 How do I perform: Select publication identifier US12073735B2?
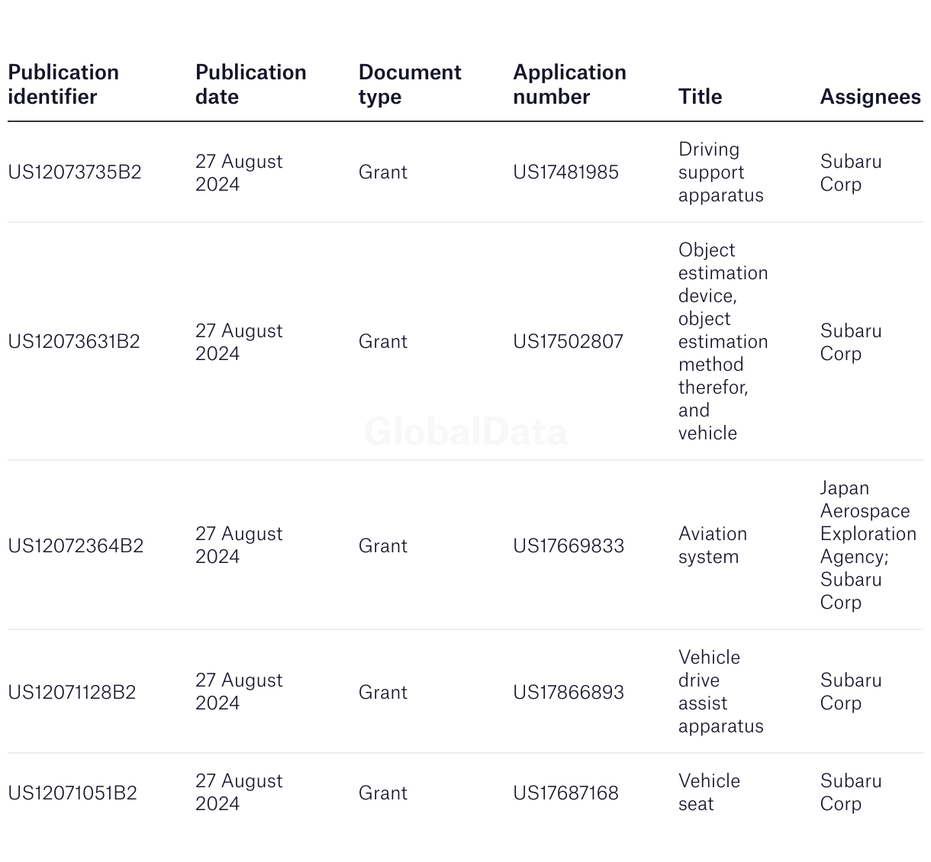tap(75, 172)
